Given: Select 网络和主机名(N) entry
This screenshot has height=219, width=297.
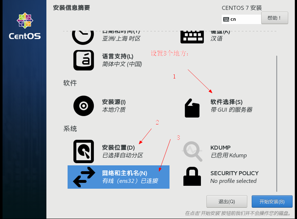Looking at the screenshot, I should (x=118, y=177).
